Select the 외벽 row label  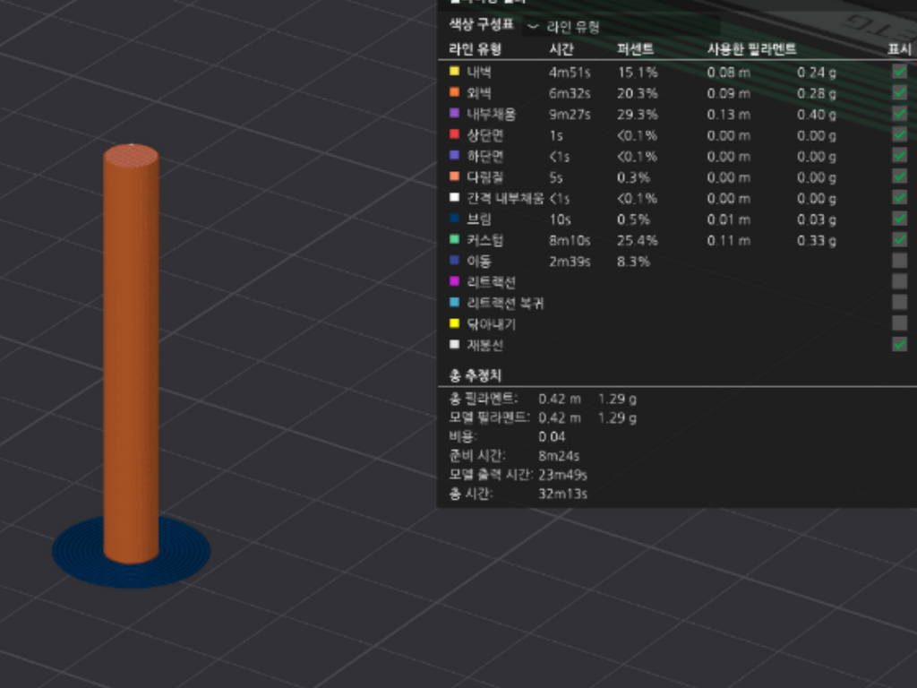click(479, 93)
